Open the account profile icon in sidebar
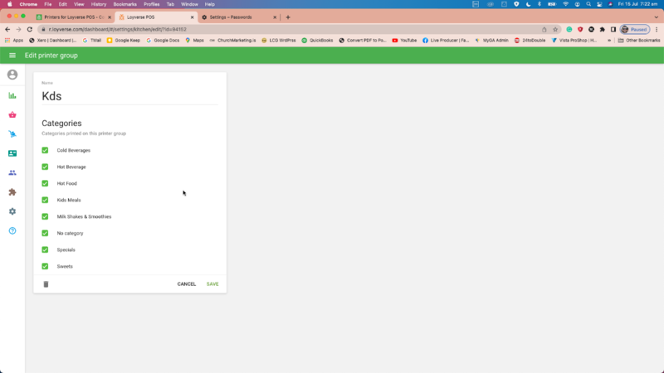The height and width of the screenshot is (373, 664). pyautogui.click(x=12, y=75)
